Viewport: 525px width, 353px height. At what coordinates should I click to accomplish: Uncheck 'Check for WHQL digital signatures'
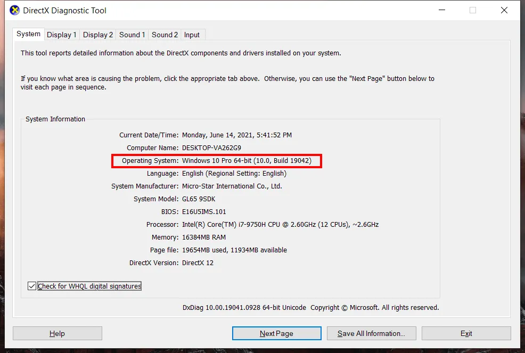pyautogui.click(x=32, y=286)
